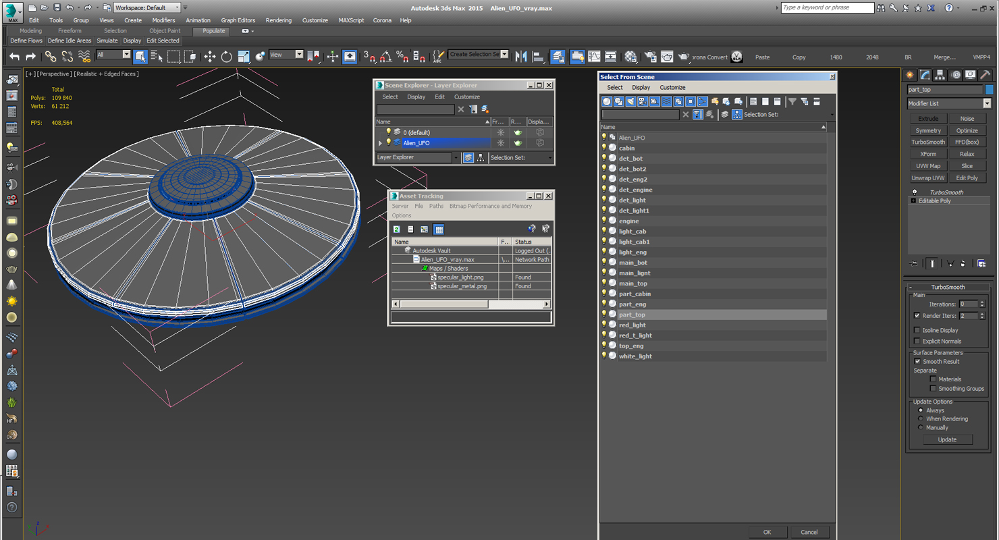Click Refresh icon in Asset Tracking
This screenshot has width=999, height=540.
(397, 230)
